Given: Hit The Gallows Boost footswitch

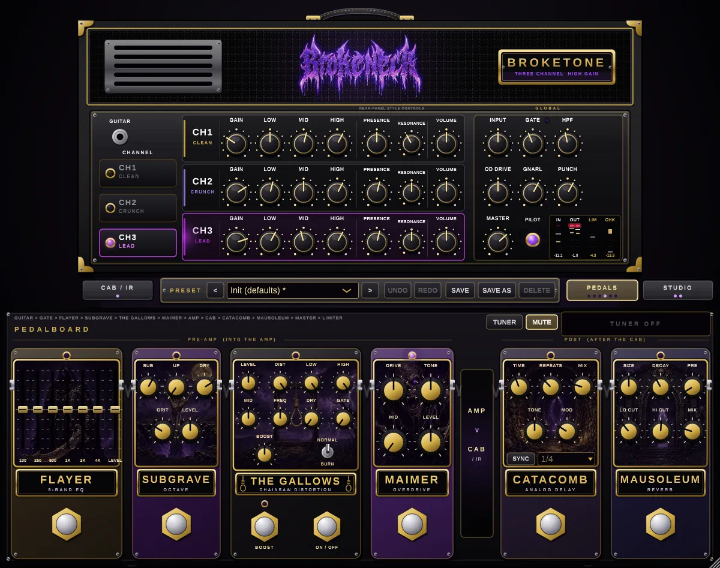Looking at the screenshot, I should point(264,527).
